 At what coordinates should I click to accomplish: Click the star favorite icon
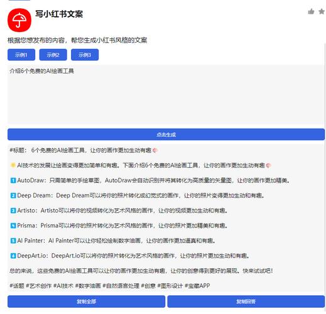(x=322, y=11)
